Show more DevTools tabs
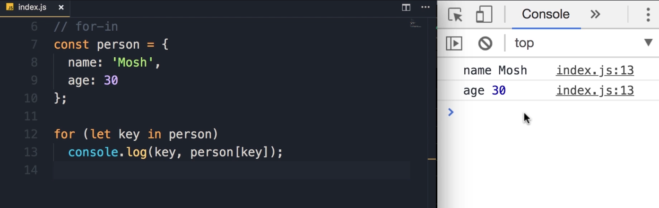 coord(595,14)
